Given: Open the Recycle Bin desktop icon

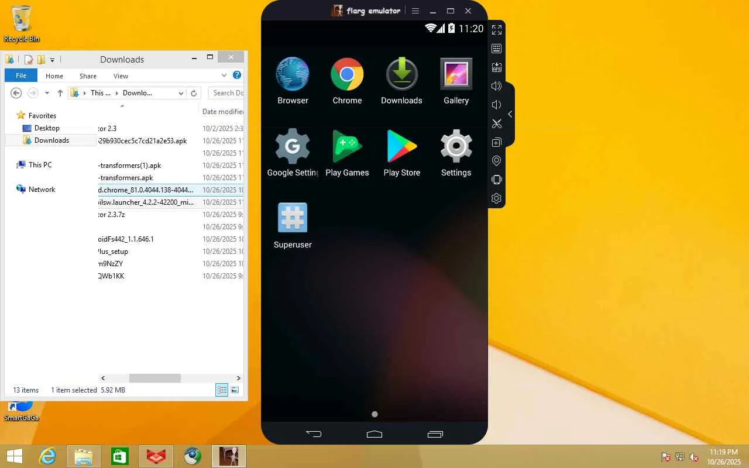Looking at the screenshot, I should coord(22,25).
